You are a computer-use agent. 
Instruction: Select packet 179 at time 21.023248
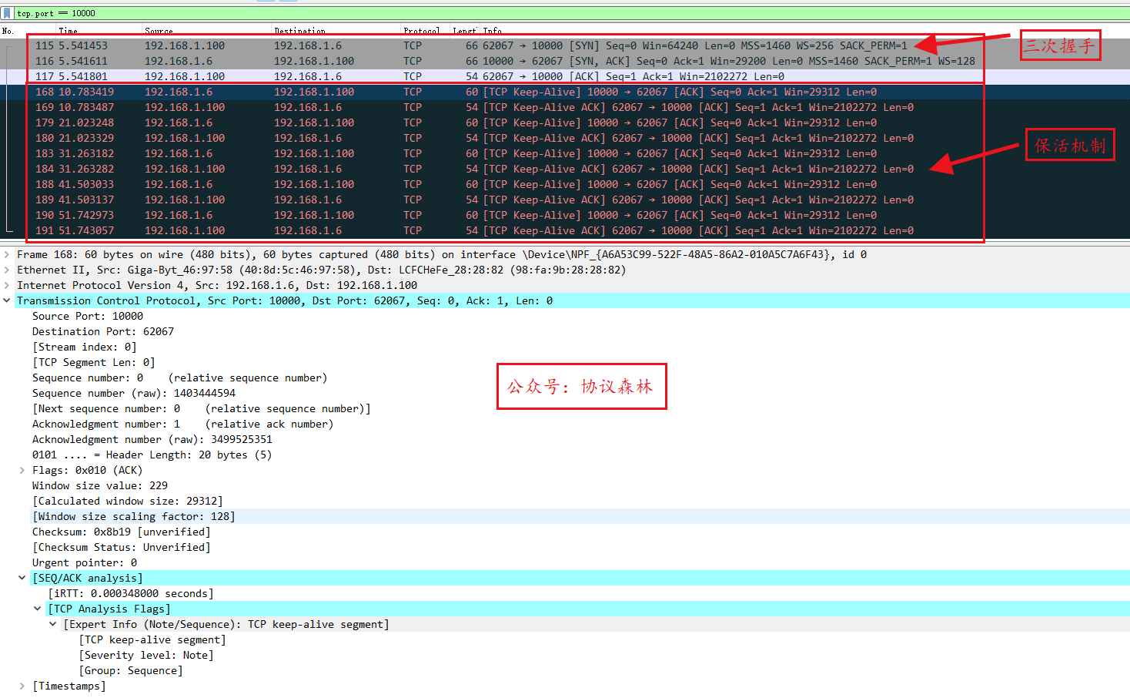point(565,122)
